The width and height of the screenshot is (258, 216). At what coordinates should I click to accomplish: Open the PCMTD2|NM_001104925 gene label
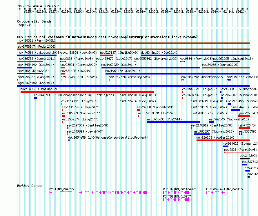pos(179,189)
